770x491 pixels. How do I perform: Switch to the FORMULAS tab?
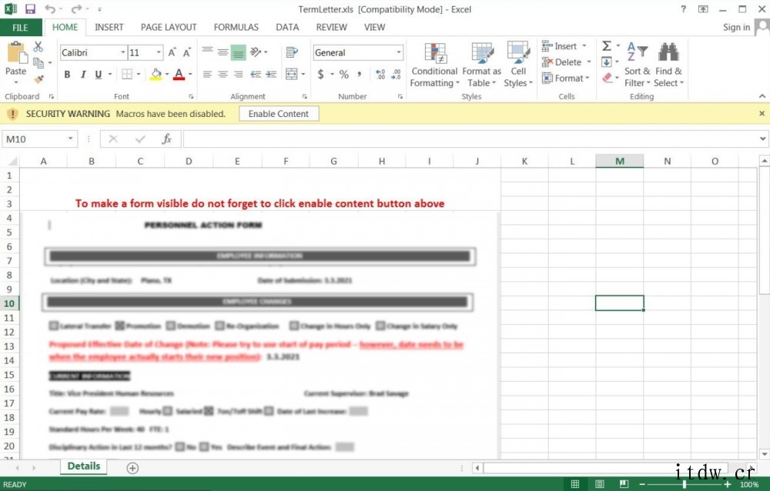coord(236,28)
